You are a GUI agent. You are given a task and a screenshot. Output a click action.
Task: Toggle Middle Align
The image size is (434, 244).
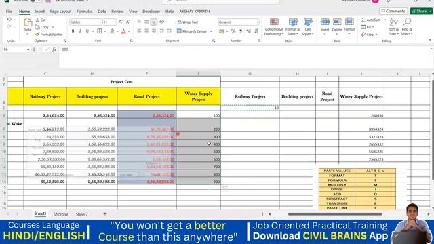(146, 22)
